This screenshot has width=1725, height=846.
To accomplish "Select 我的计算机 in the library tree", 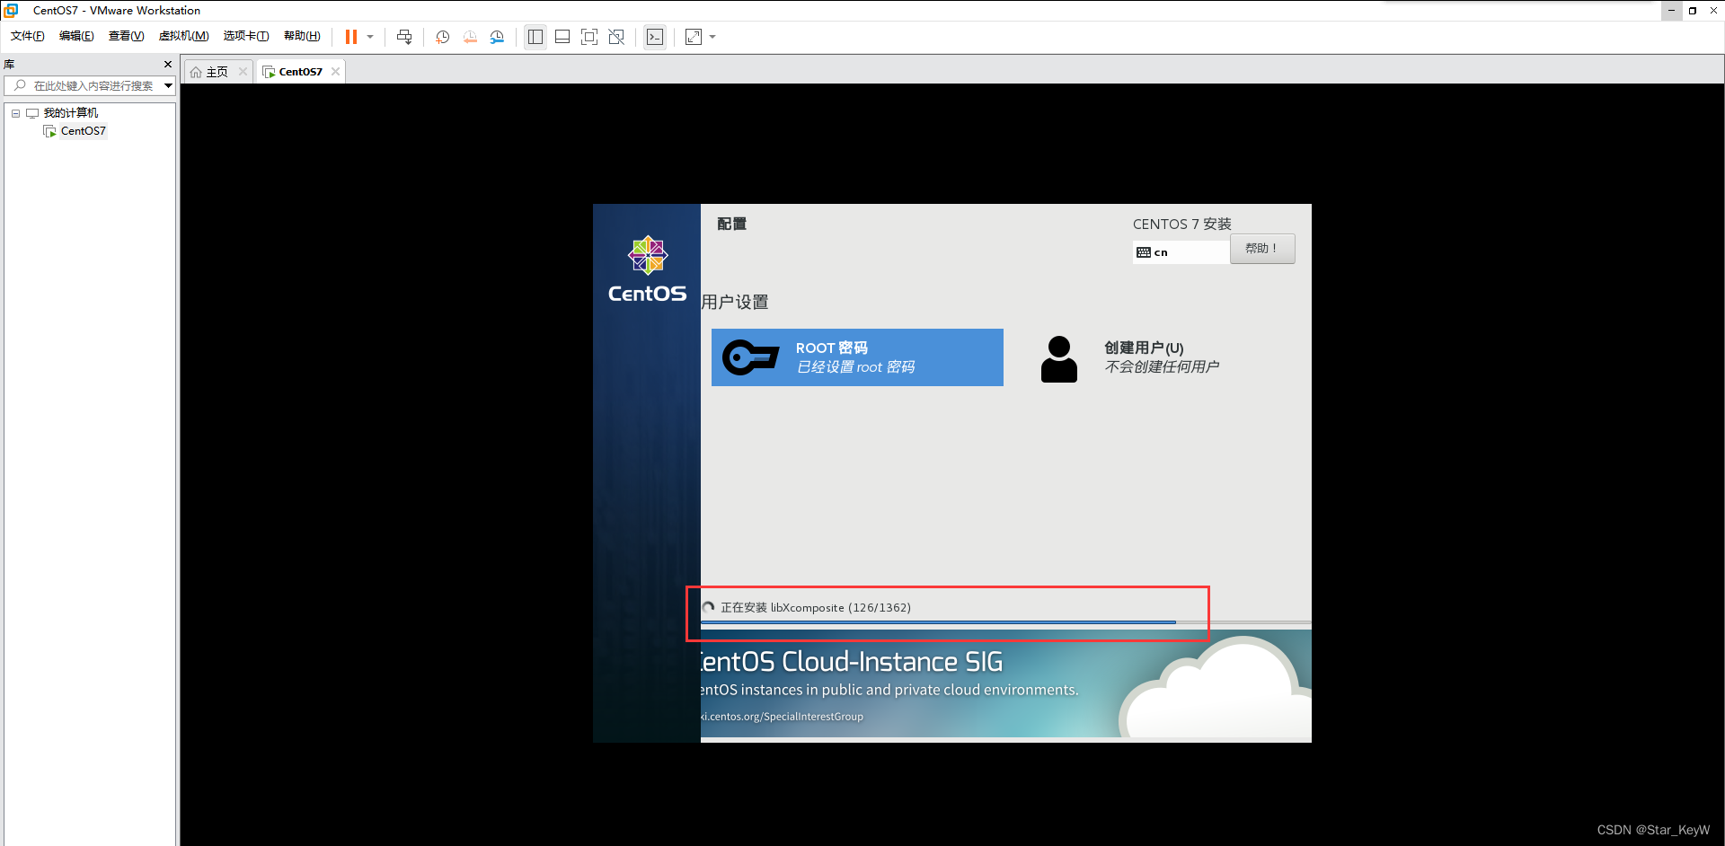I will [x=71, y=113].
